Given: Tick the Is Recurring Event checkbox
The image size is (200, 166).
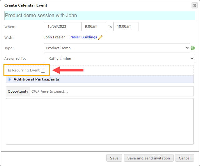Looking at the screenshot, I should pos(43,71).
